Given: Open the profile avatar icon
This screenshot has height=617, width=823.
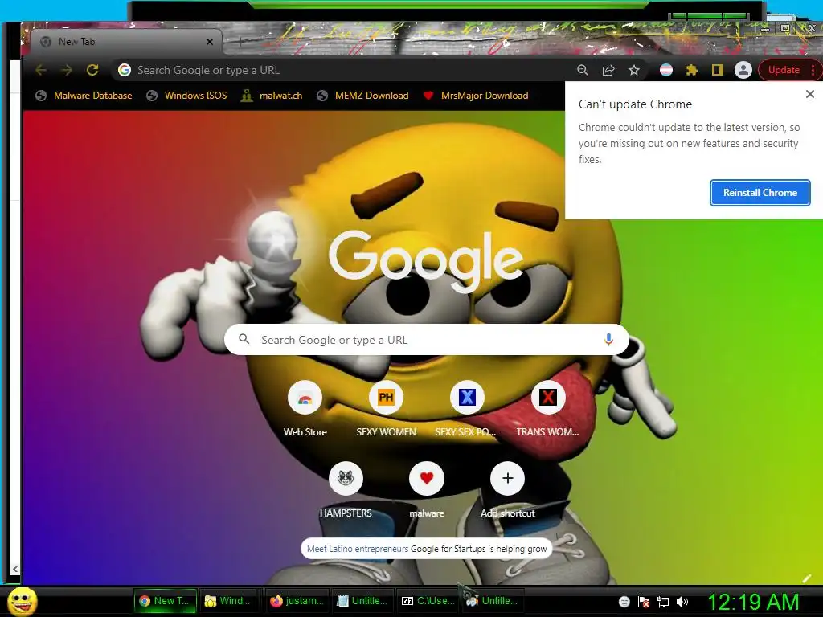Looking at the screenshot, I should click(743, 70).
